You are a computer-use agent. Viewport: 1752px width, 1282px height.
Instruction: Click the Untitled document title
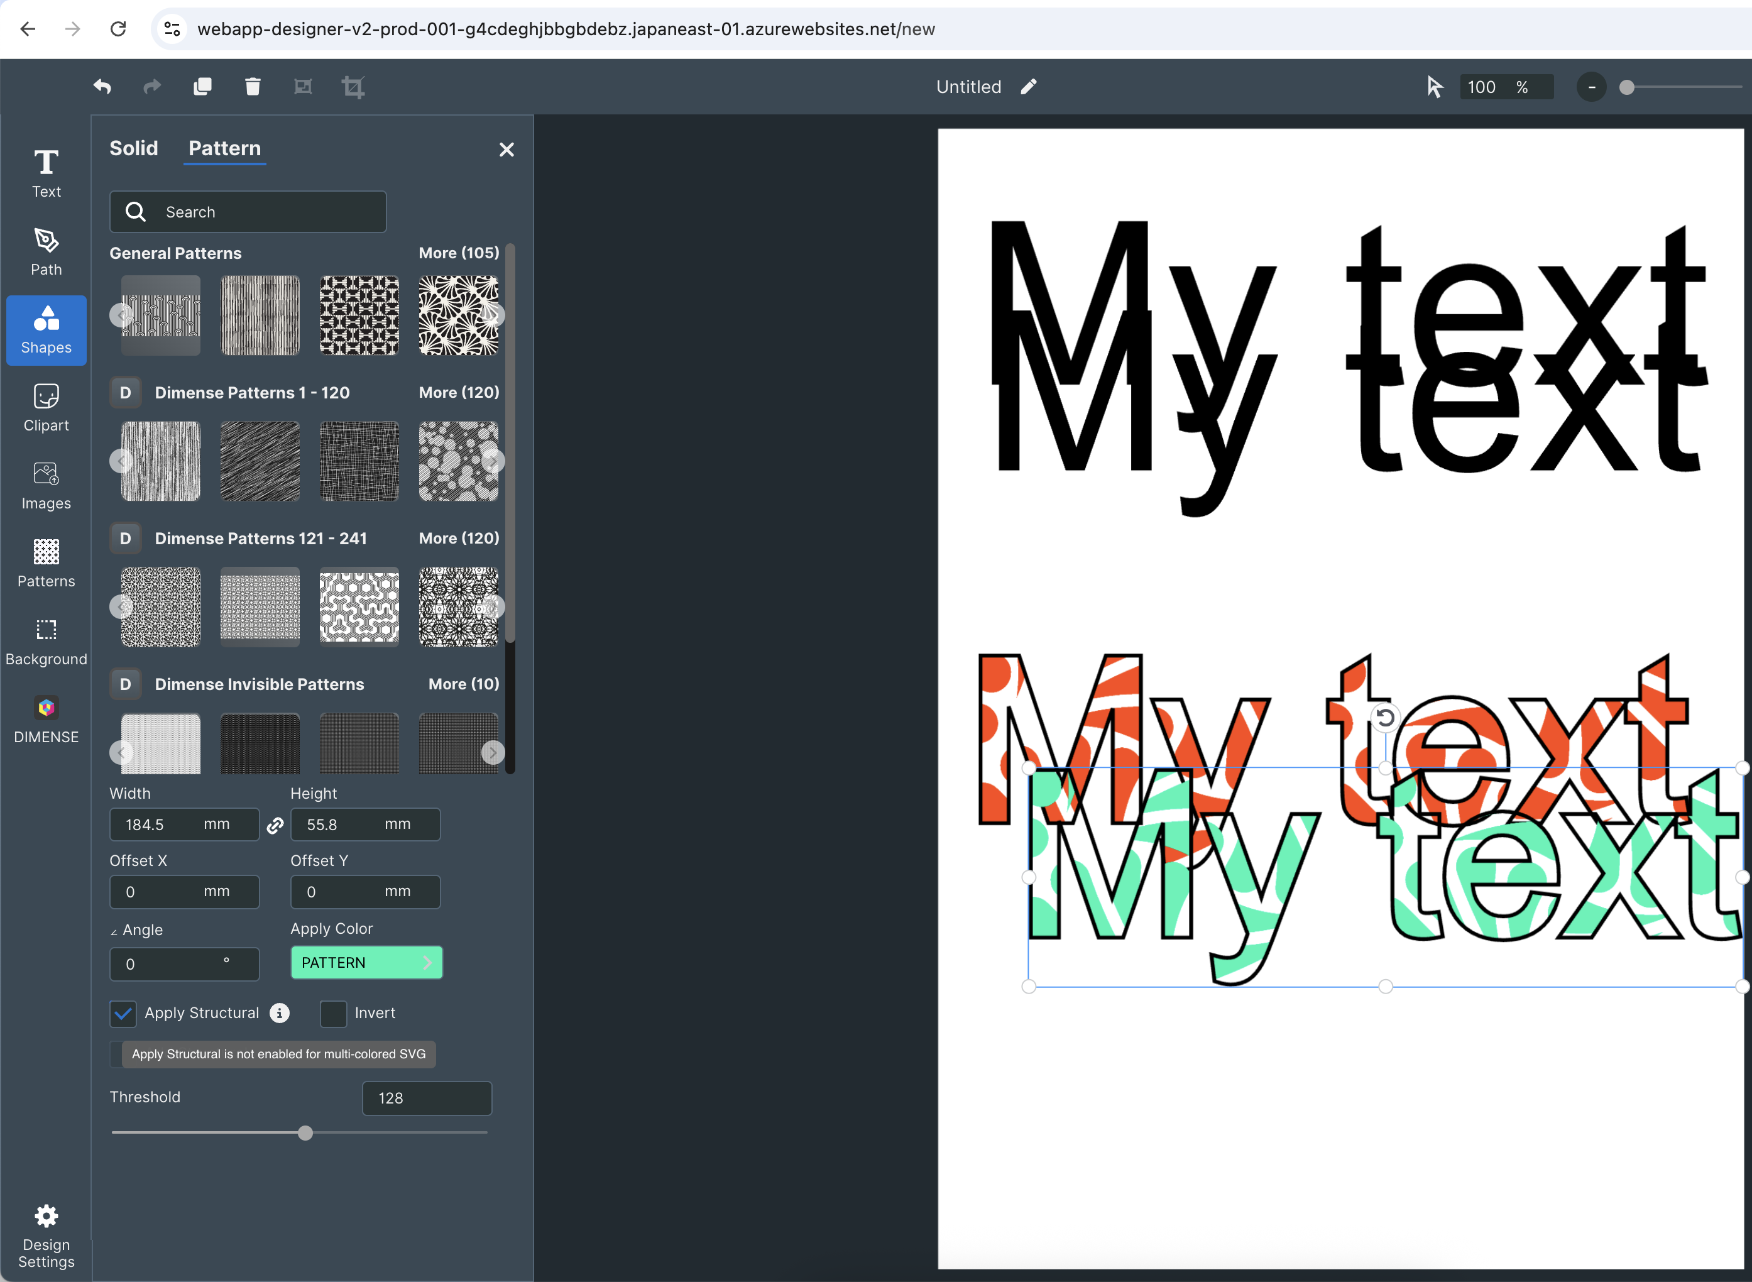[x=968, y=86]
